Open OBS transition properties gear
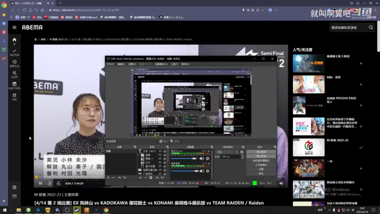 [x=242, y=152]
